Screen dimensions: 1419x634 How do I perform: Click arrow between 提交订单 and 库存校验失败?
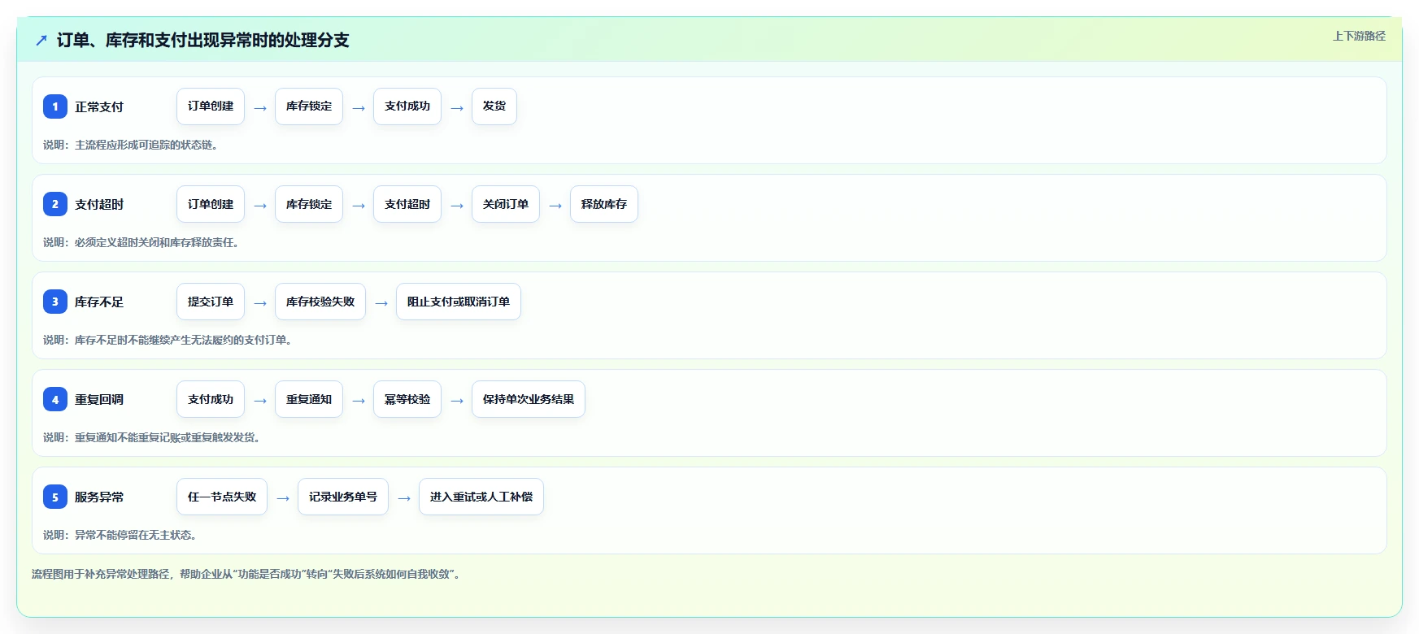click(x=260, y=303)
